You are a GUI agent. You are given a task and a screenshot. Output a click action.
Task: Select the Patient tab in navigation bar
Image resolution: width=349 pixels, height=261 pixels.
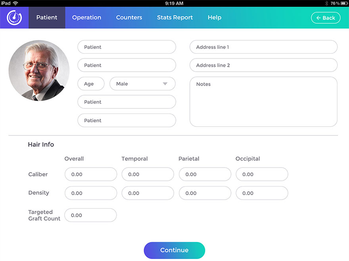tap(47, 17)
